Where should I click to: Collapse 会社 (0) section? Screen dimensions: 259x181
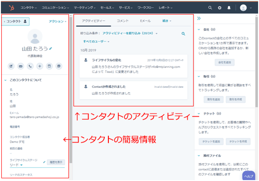pyautogui.click(x=199, y=30)
